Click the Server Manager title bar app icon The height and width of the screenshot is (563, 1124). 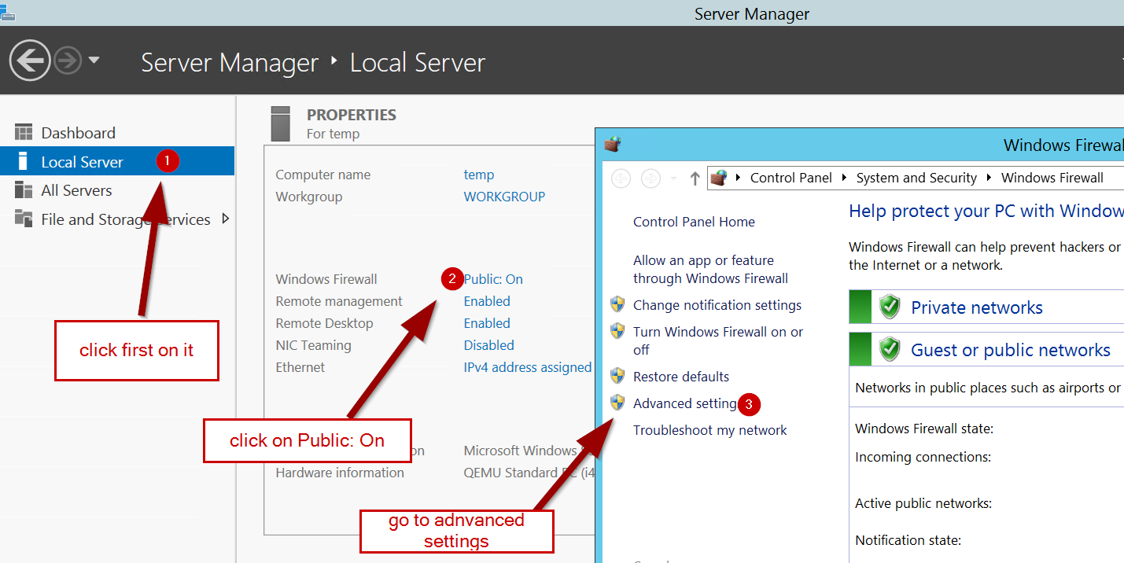[x=8, y=12]
